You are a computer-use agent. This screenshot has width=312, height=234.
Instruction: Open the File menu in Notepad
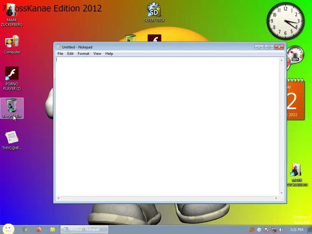(x=60, y=54)
